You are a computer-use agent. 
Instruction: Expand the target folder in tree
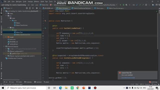point(6,37)
